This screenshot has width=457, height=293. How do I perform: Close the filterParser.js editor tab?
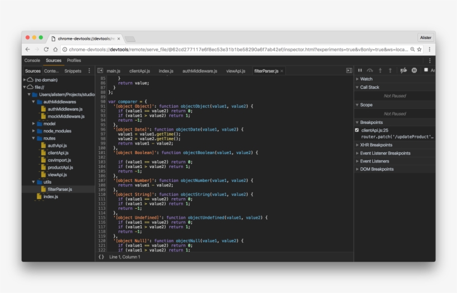[282, 71]
